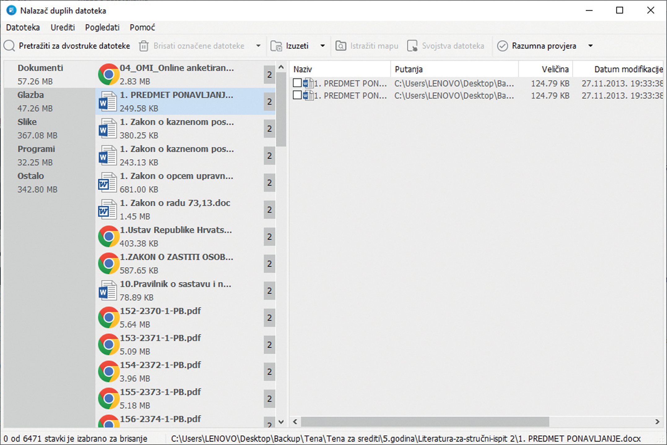Click the Svojstva datoteka properties icon
Screen dimensions: 667x445
412,46
